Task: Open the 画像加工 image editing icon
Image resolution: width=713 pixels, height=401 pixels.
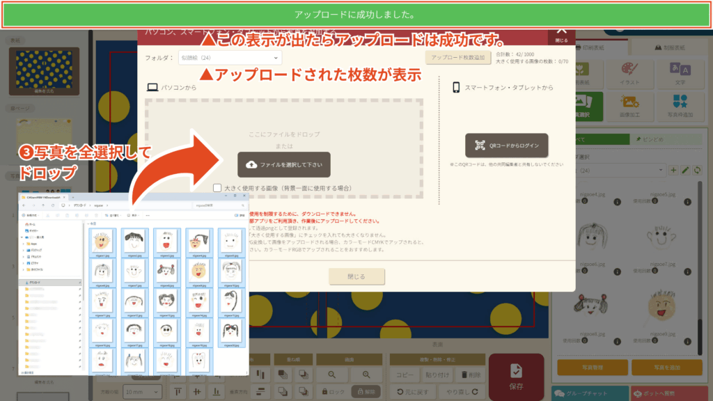Action: pos(629,105)
